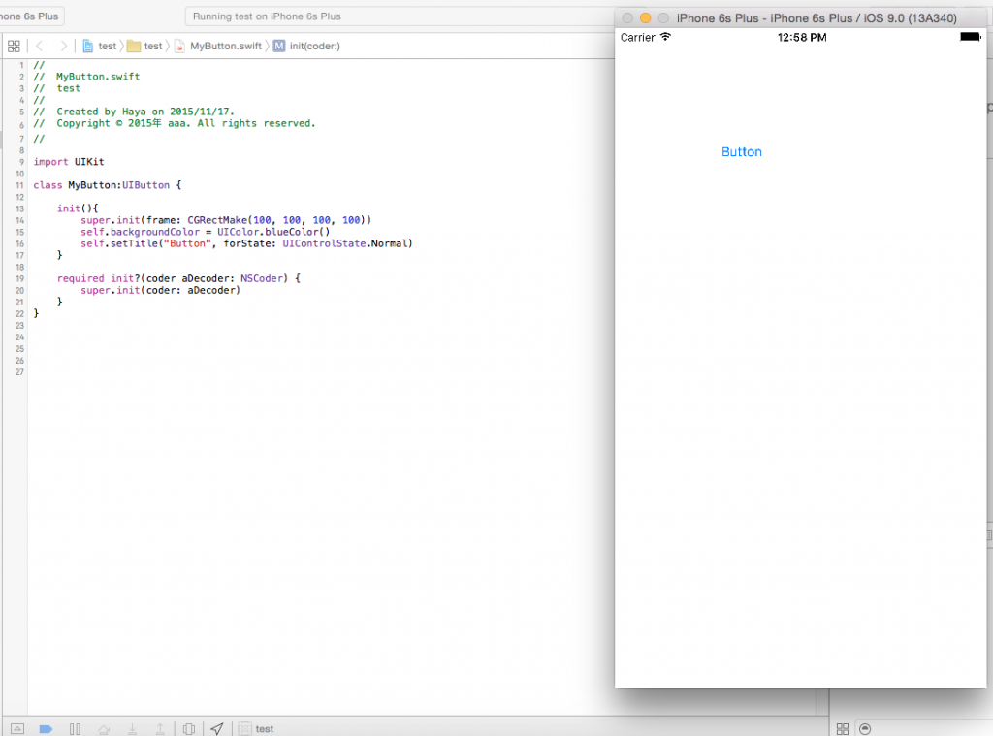Open the init(coder:) method breadcrumb
Screen dimensions: 993x736
click(x=306, y=46)
